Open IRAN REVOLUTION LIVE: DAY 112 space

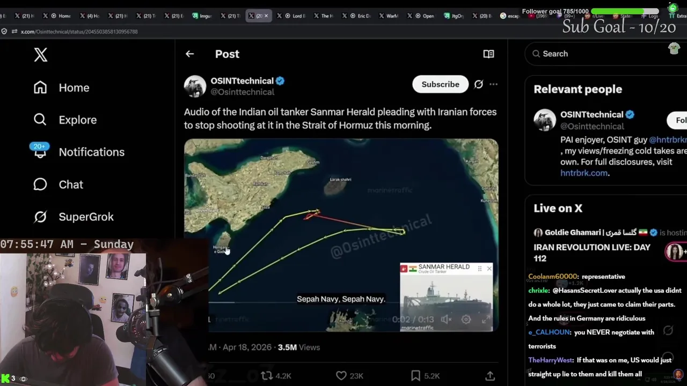pyautogui.click(x=592, y=253)
